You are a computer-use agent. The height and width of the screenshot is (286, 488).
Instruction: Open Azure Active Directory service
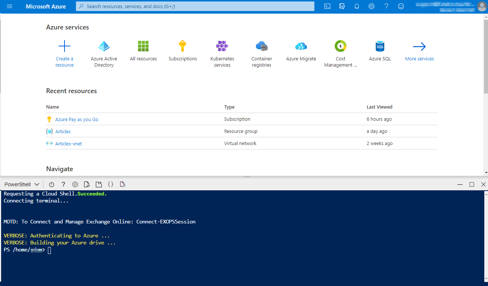point(104,46)
